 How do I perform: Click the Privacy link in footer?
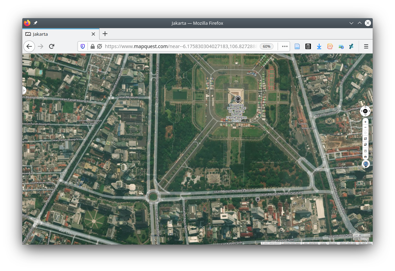click(x=333, y=243)
